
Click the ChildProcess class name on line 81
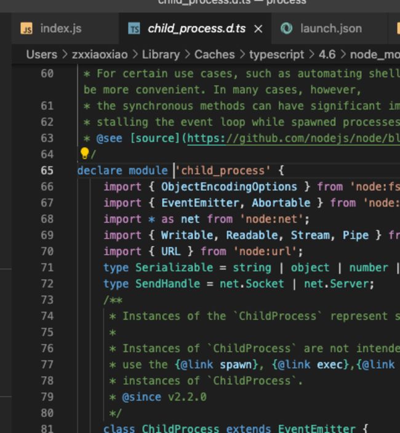coord(180,429)
